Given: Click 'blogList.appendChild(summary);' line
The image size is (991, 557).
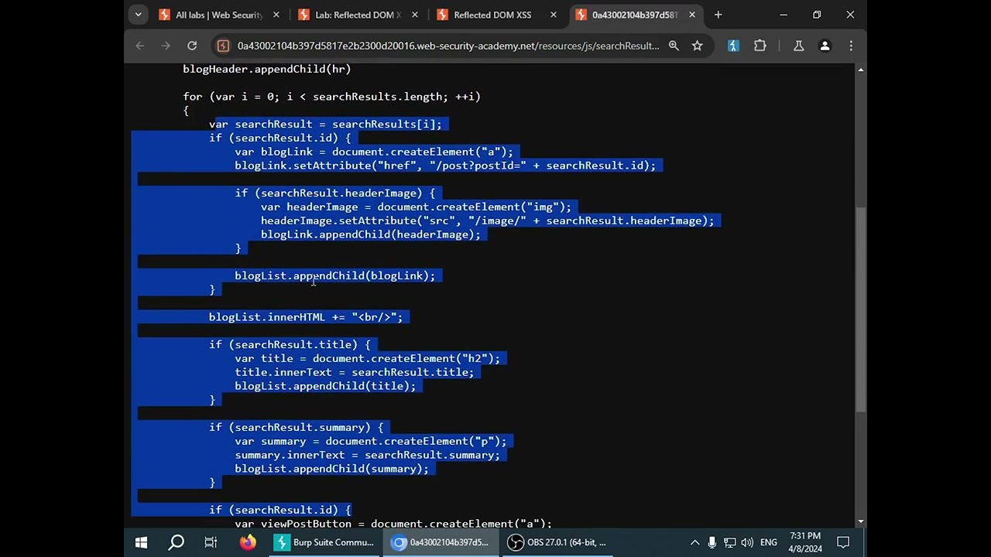Looking at the screenshot, I should (x=331, y=469).
